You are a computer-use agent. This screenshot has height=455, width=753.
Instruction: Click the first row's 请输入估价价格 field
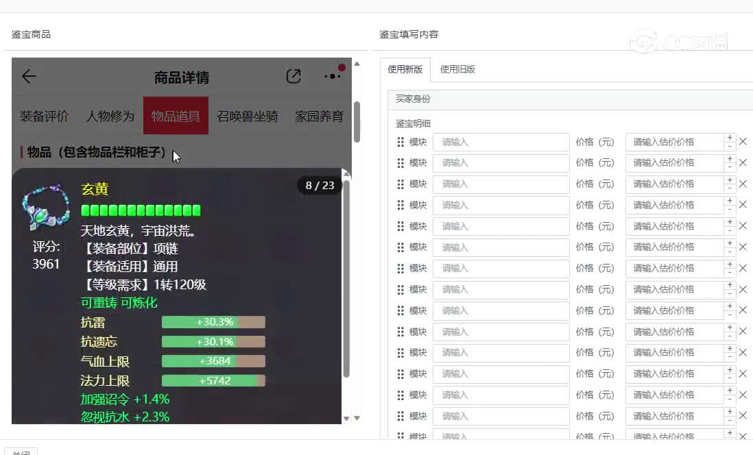(674, 142)
